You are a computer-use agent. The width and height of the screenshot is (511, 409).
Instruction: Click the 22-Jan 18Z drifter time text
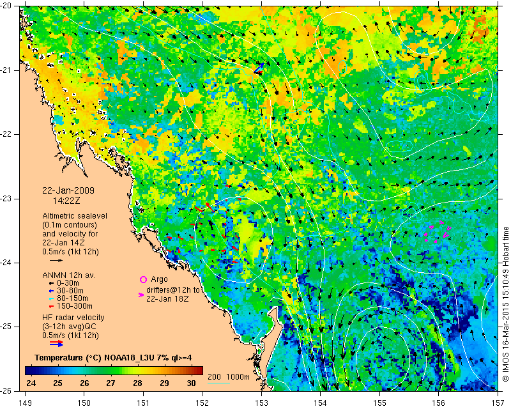(167, 298)
